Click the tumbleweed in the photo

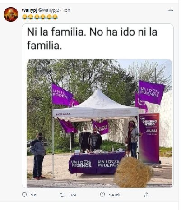[133, 173]
